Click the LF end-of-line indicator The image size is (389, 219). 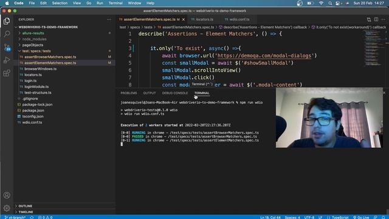[x=320, y=217]
